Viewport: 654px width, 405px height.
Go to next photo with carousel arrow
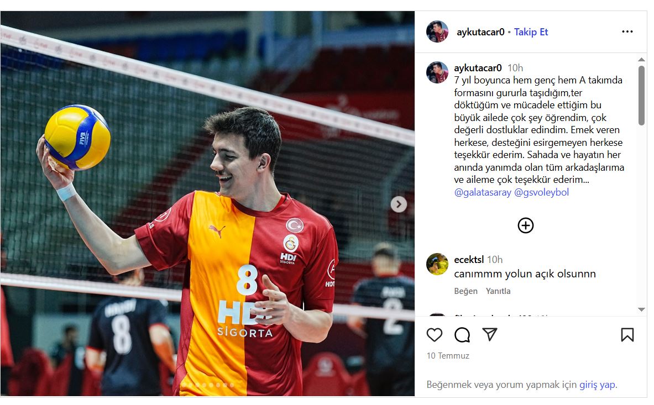coord(399,204)
